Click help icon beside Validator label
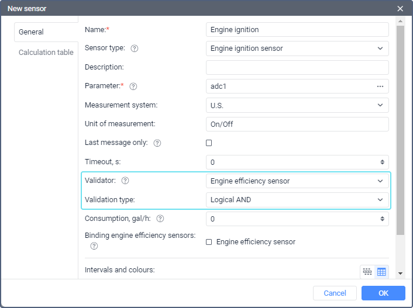 click(125, 181)
